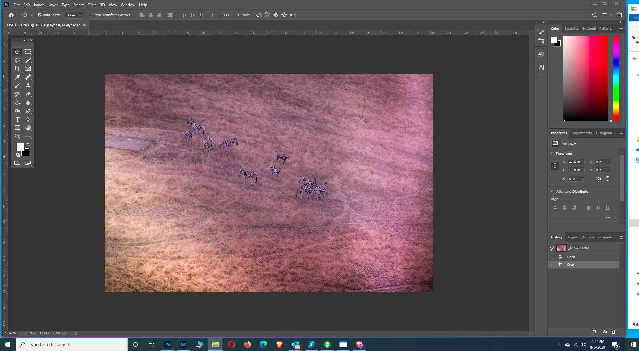This screenshot has width=639, height=351.
Task: Collapse the Transform section in Properties
Action: 552,153
